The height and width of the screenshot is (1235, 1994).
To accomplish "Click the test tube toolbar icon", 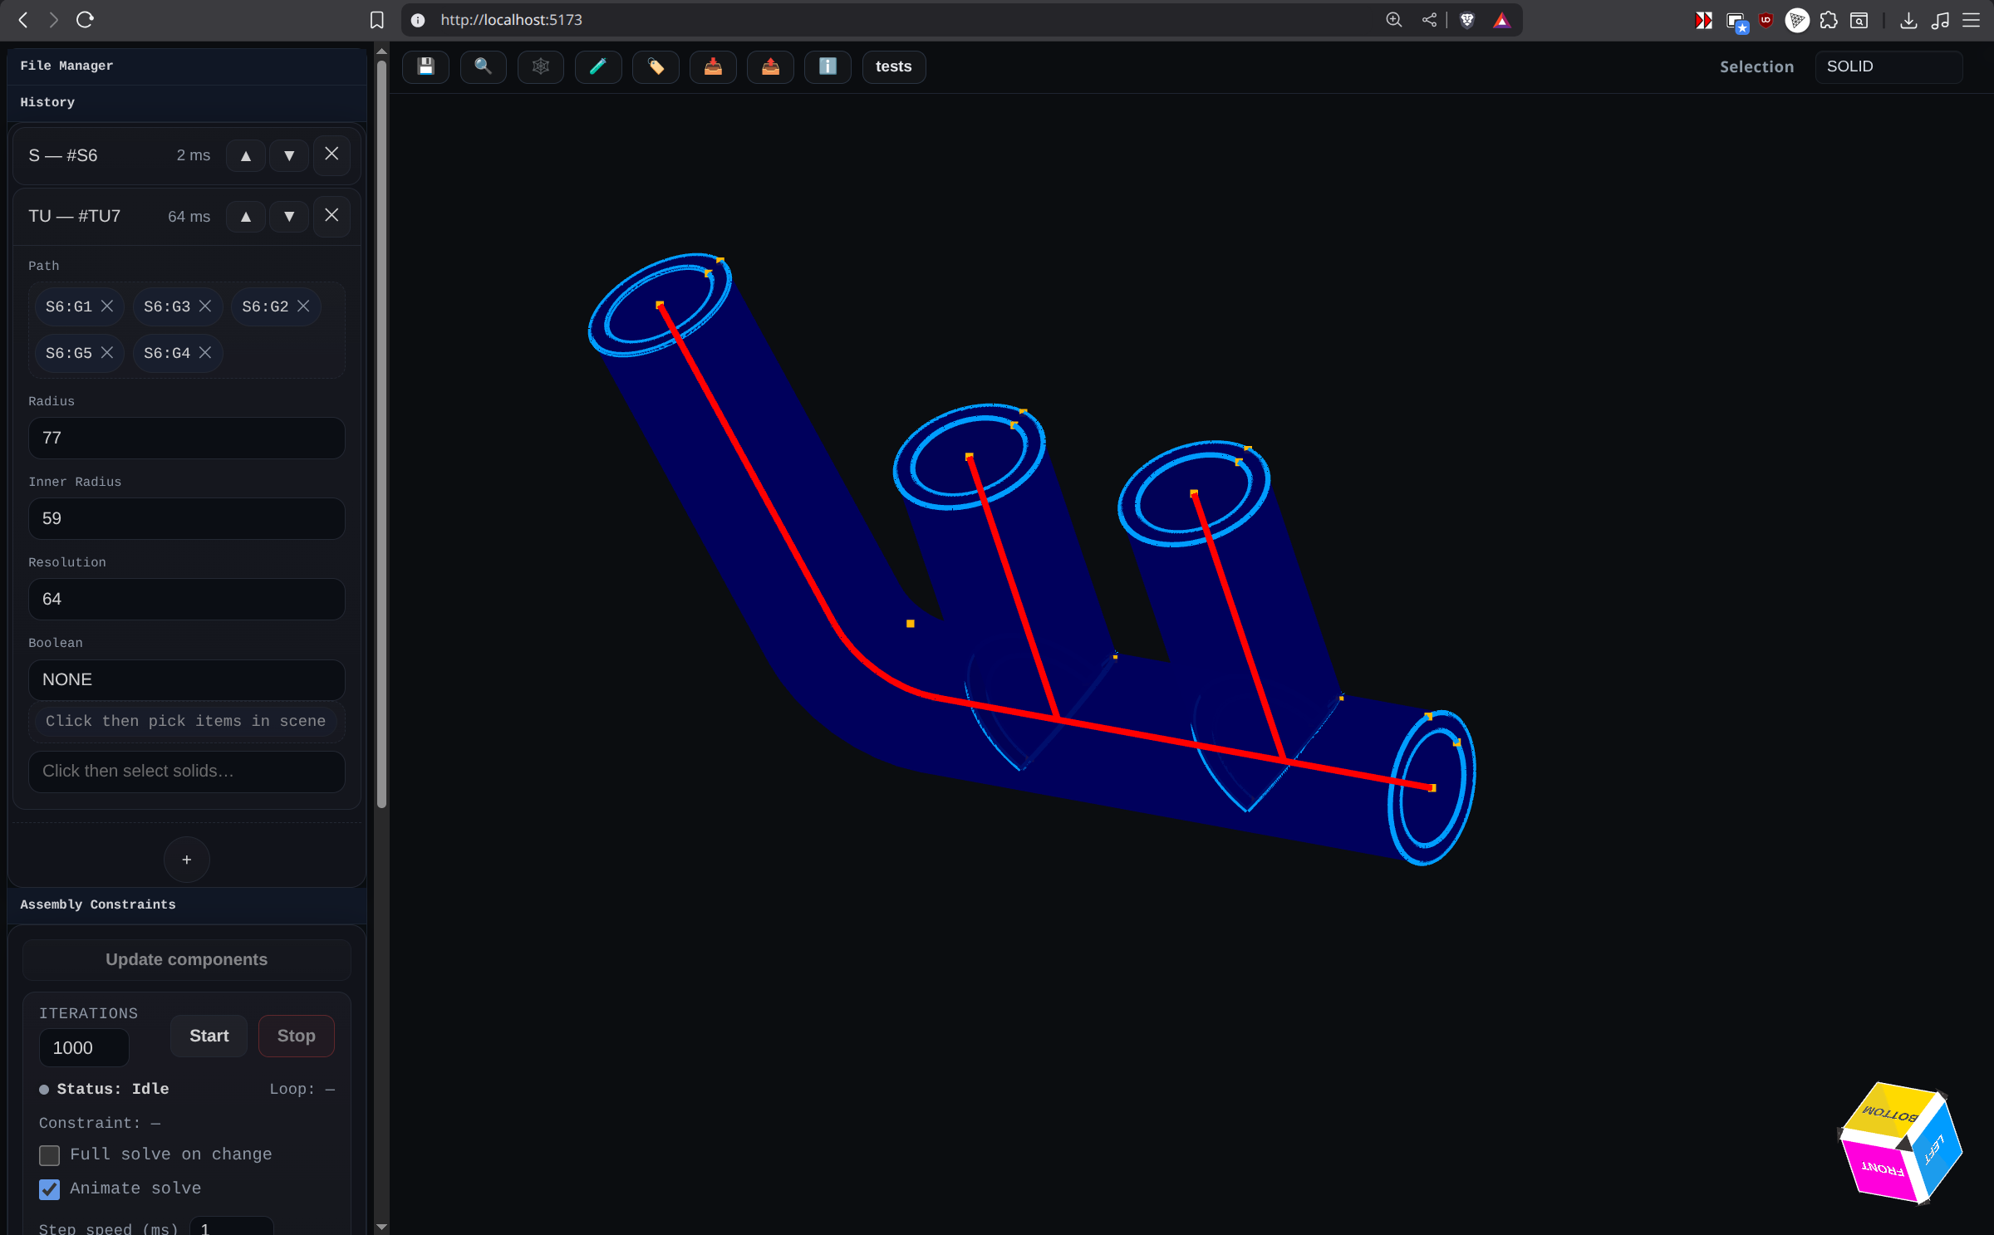I will (x=597, y=66).
